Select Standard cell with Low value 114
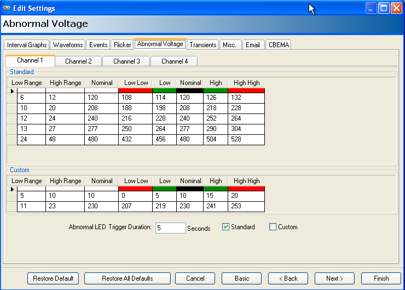This screenshot has height=290, width=405. pos(165,98)
